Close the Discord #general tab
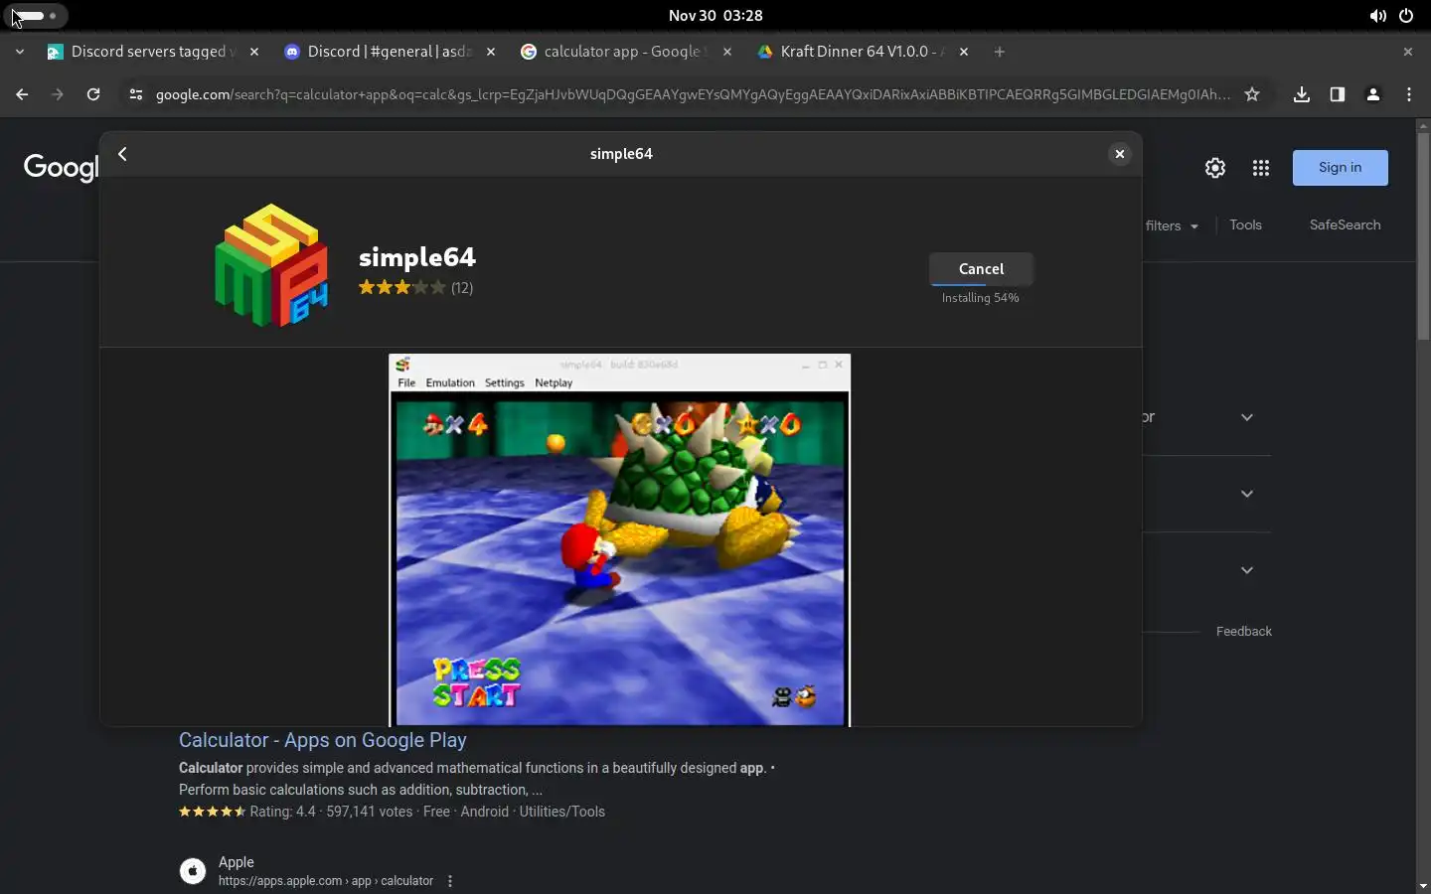 (491, 52)
